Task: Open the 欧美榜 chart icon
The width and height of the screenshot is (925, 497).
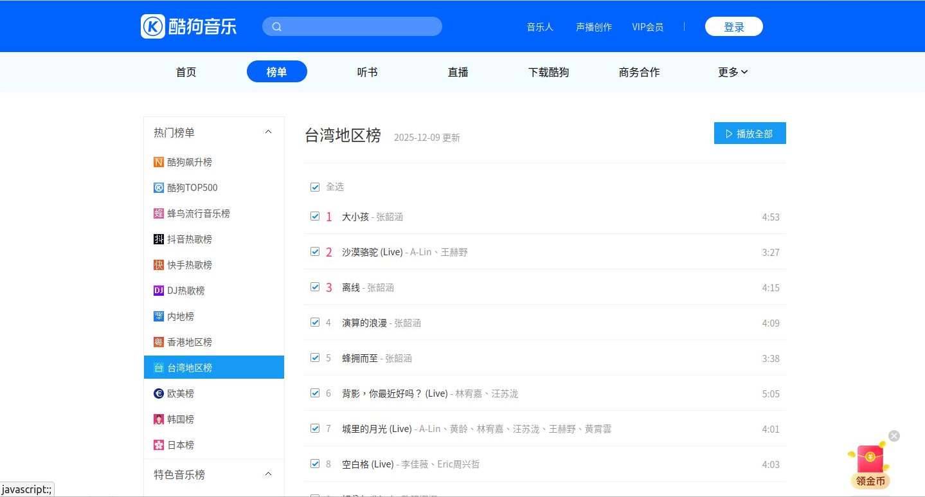Action: click(159, 393)
